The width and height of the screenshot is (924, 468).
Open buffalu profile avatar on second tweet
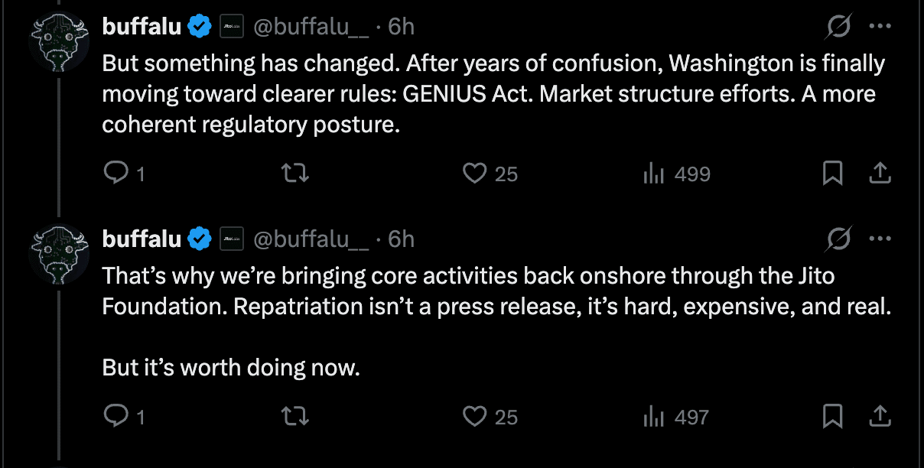(x=59, y=255)
